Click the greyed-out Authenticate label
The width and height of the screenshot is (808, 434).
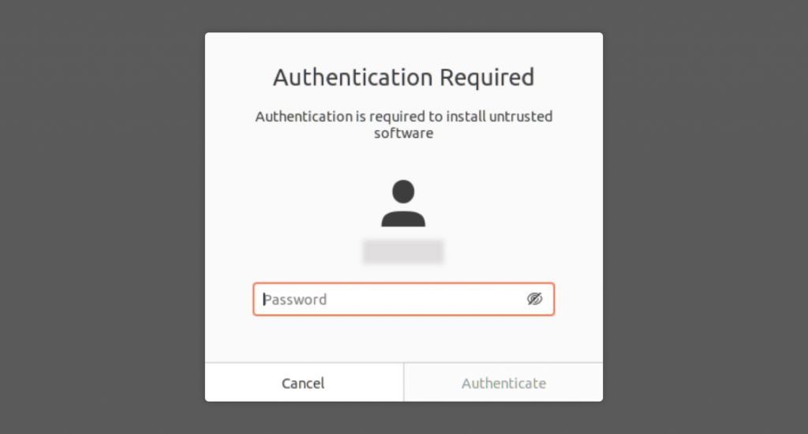click(503, 383)
